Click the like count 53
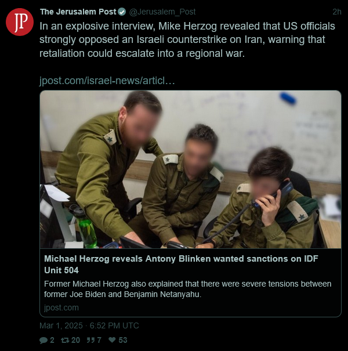The image size is (348, 351). point(123,340)
